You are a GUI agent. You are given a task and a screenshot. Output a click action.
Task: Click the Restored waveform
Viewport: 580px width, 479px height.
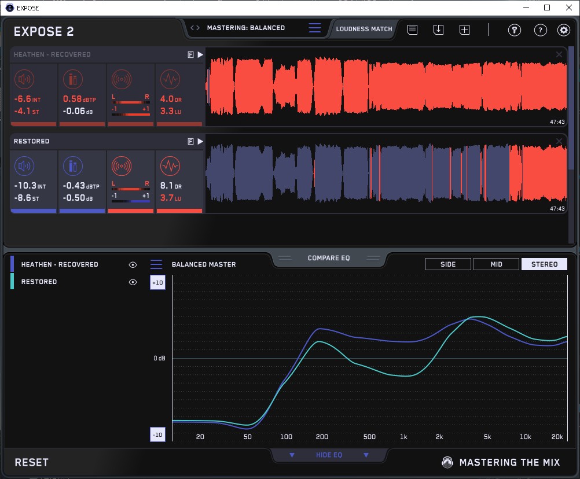[386, 174]
